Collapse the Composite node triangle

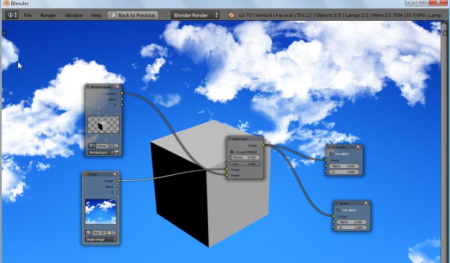tap(329, 147)
